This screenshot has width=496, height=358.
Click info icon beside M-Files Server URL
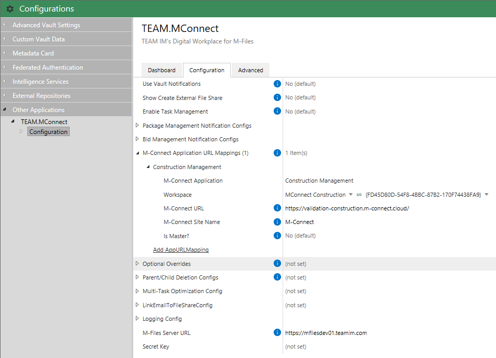tap(277, 332)
